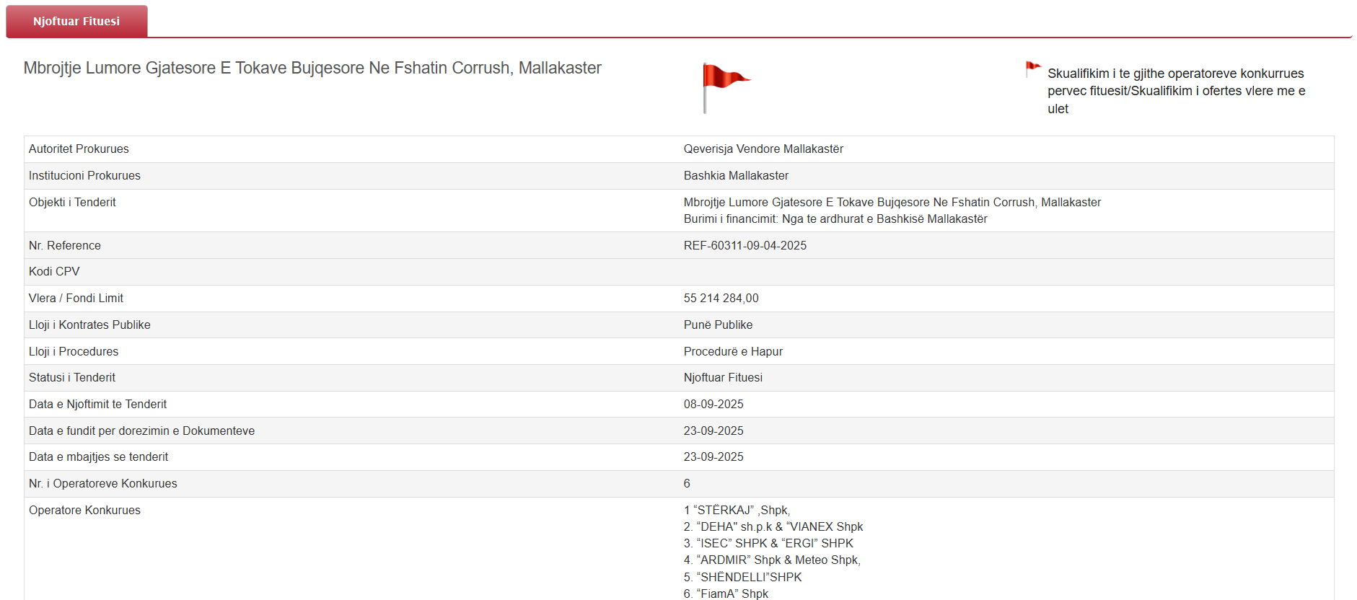This screenshot has height=600, width=1357.
Task: Select the fund limit value 55 214 284,00
Action: 721,298
